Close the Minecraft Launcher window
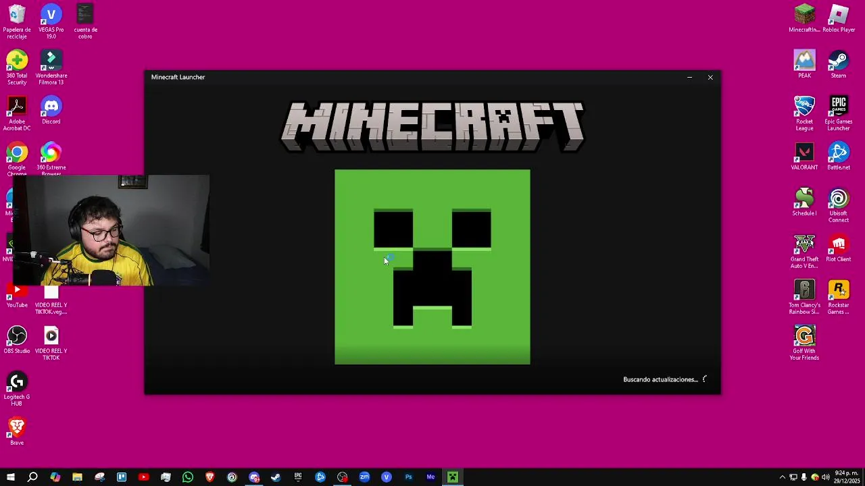The height and width of the screenshot is (486, 865). (x=710, y=78)
